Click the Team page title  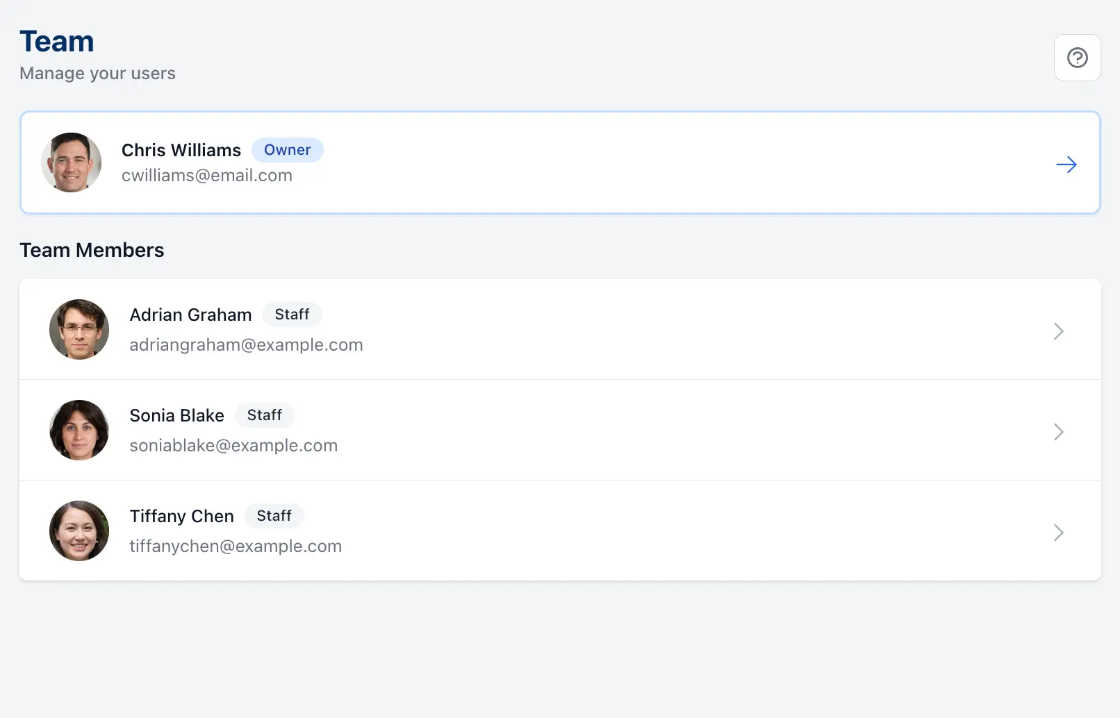pos(57,41)
